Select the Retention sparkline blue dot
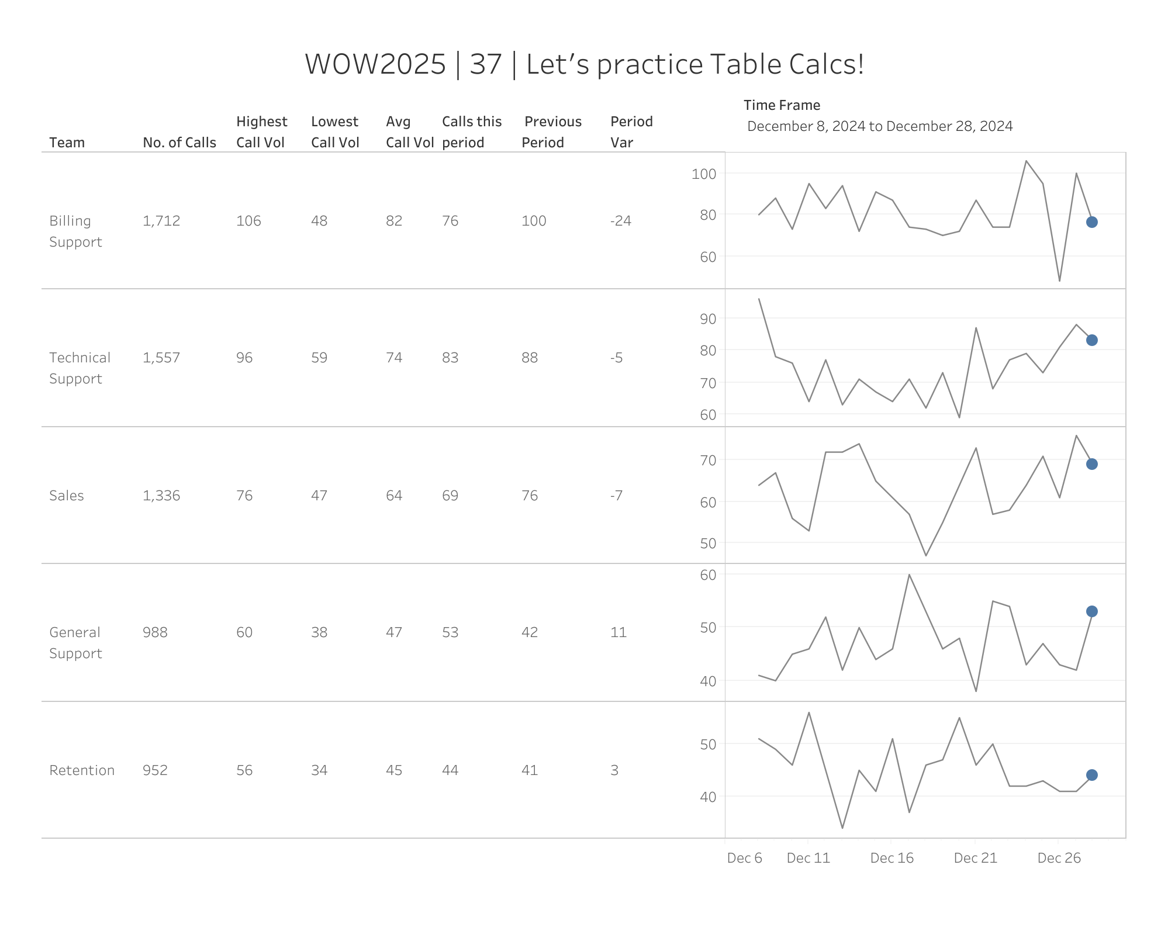 [x=1091, y=775]
